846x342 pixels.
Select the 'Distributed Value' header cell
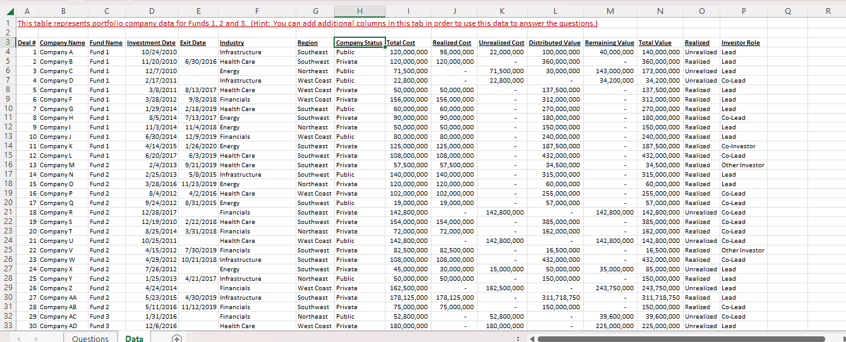[555, 42]
